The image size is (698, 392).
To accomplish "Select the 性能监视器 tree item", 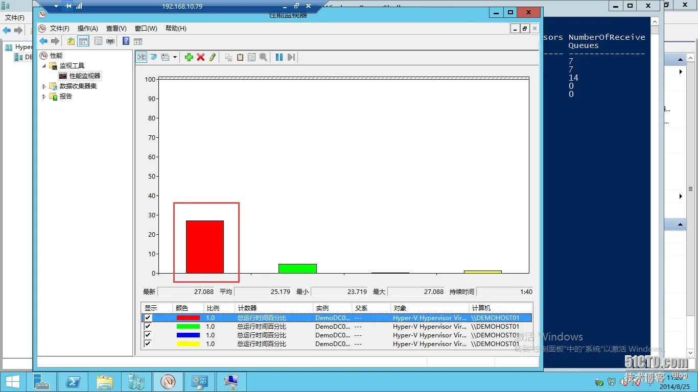I will click(85, 76).
